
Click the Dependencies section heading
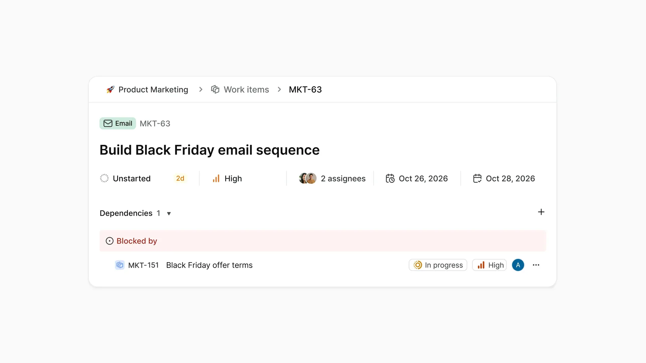tap(126, 213)
